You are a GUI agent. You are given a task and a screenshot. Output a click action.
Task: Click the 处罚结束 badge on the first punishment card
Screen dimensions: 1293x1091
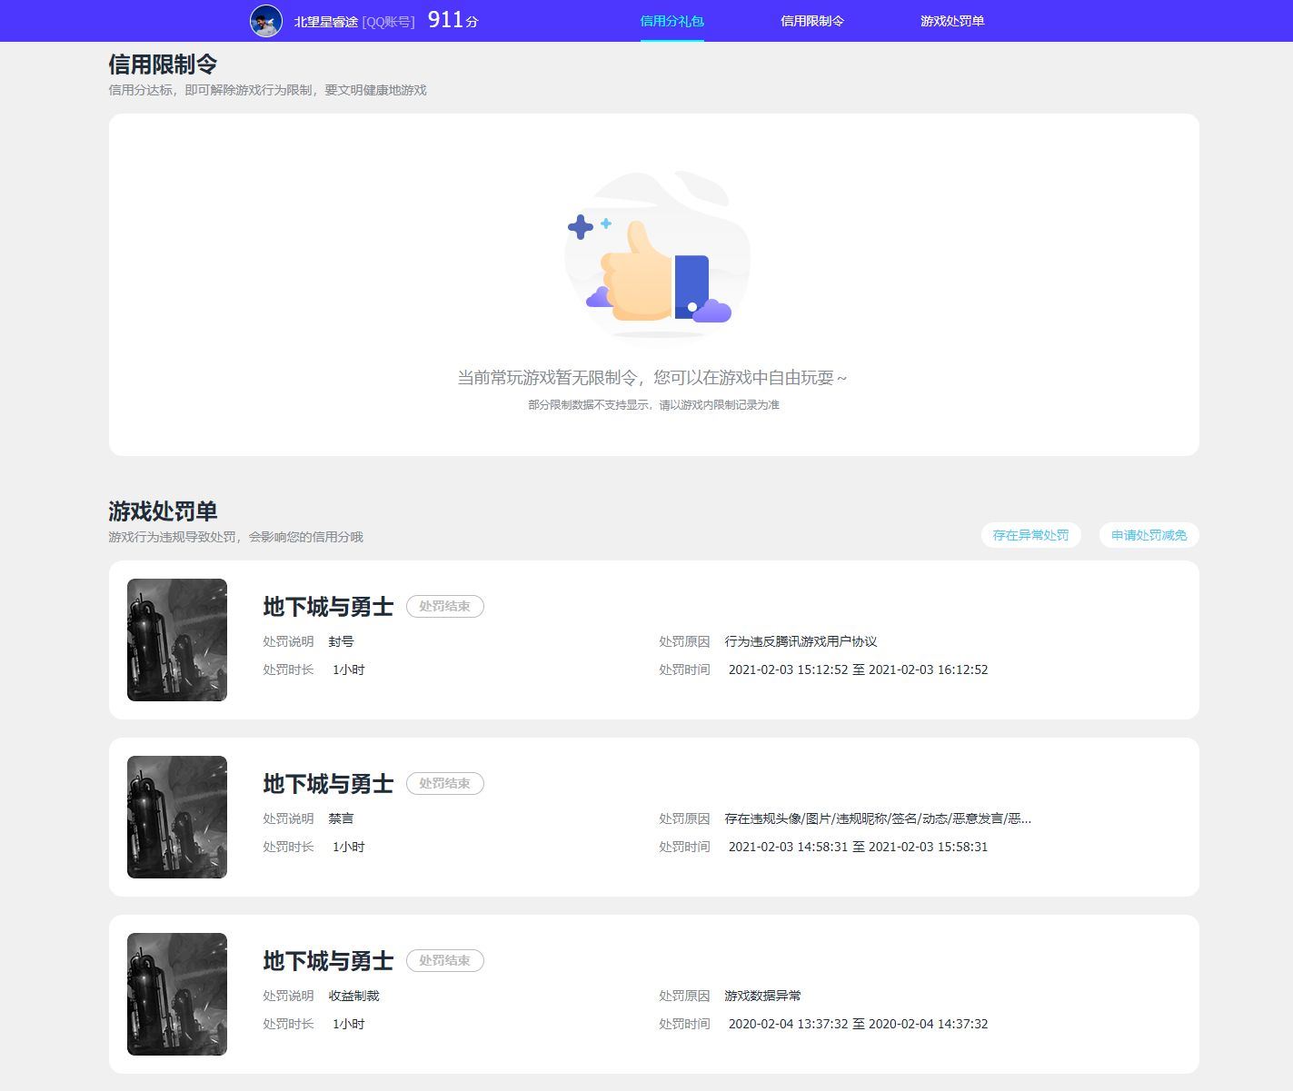coord(445,606)
